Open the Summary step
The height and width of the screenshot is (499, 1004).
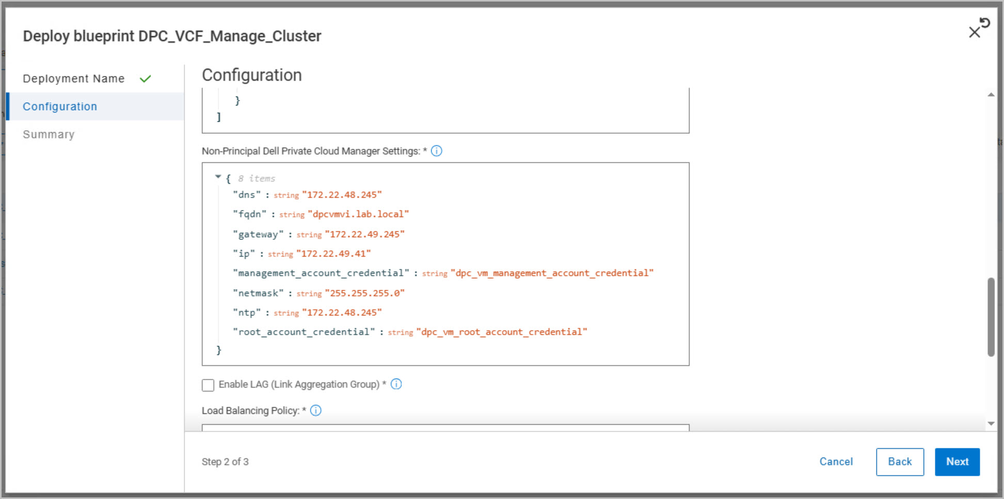tap(49, 134)
